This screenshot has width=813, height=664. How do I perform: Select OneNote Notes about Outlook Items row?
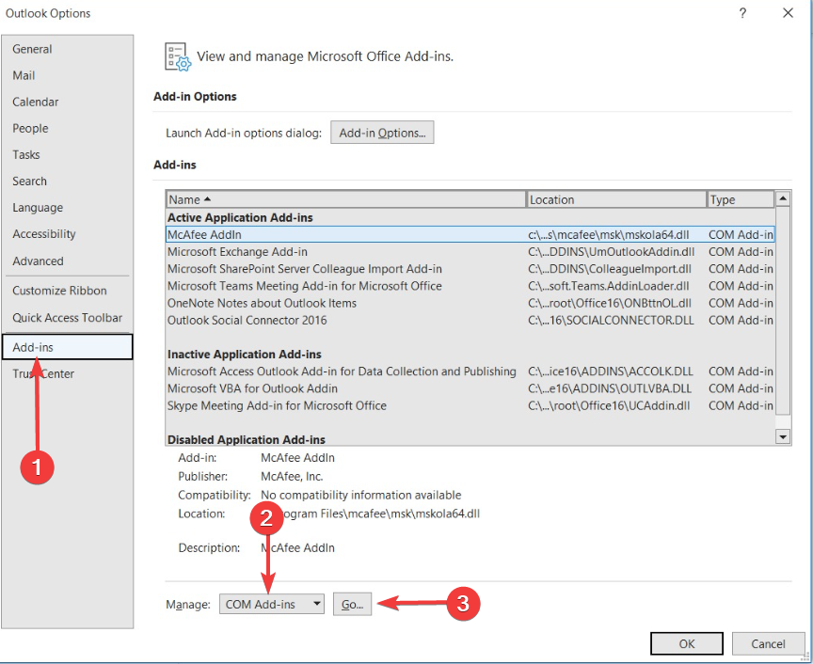(470, 303)
